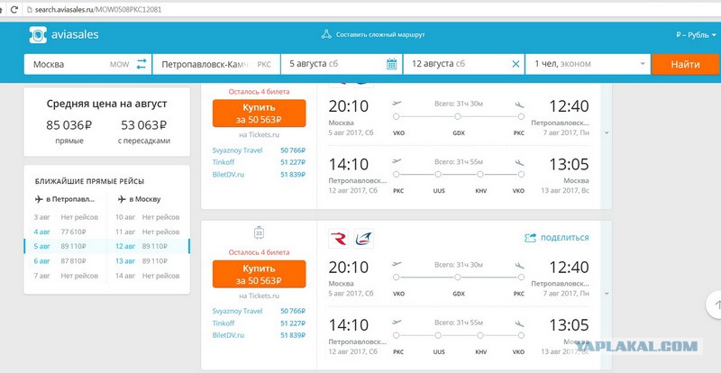Click the scroll-to-top arrow button
The image size is (721, 373).
(715, 304)
